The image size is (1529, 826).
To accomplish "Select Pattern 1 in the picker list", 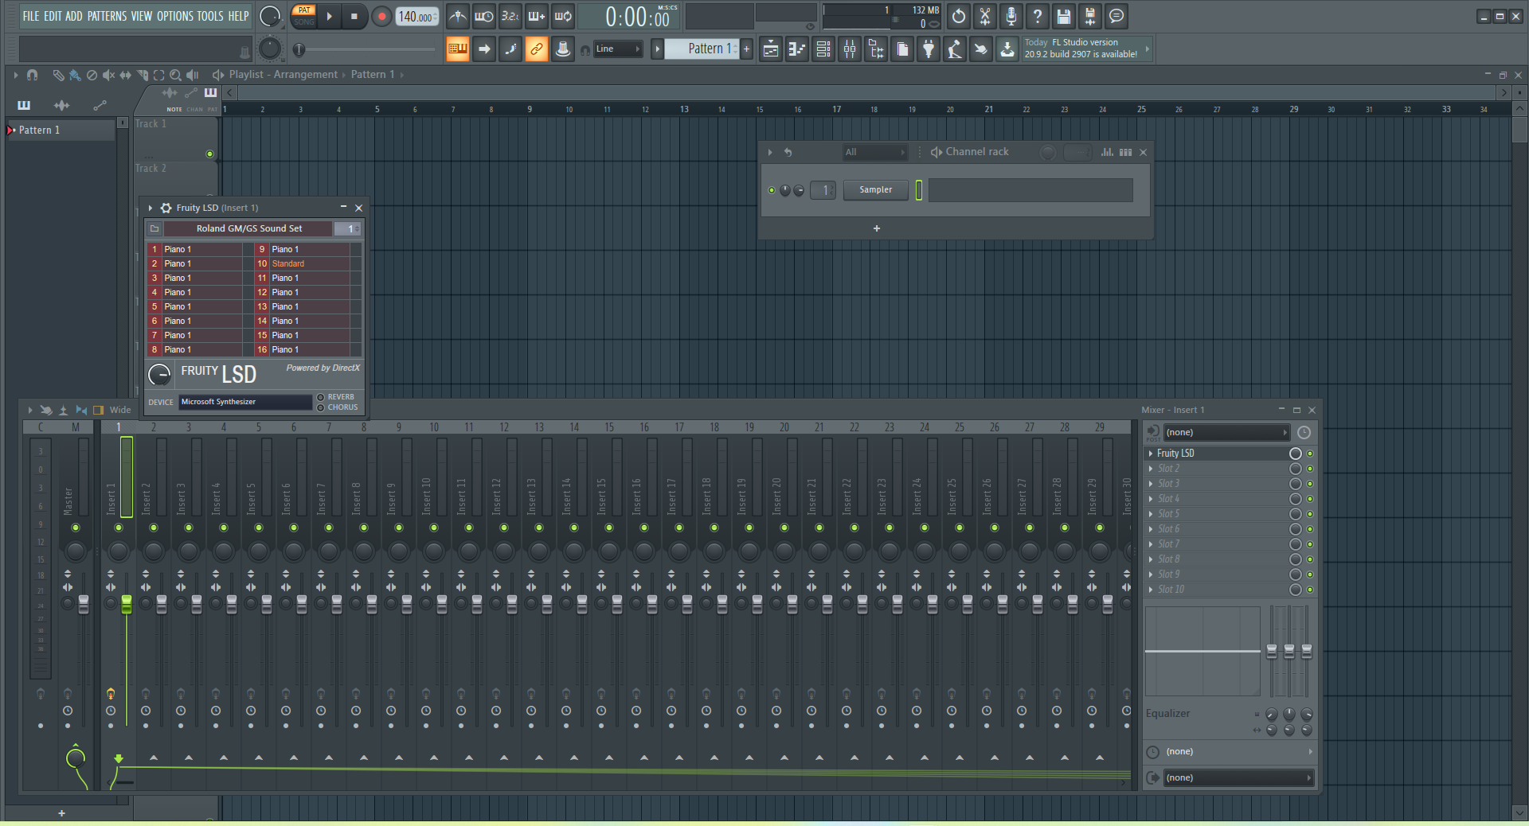I will coord(61,130).
